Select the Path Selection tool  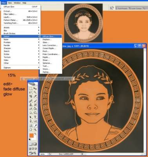pyautogui.click(x=31, y=117)
